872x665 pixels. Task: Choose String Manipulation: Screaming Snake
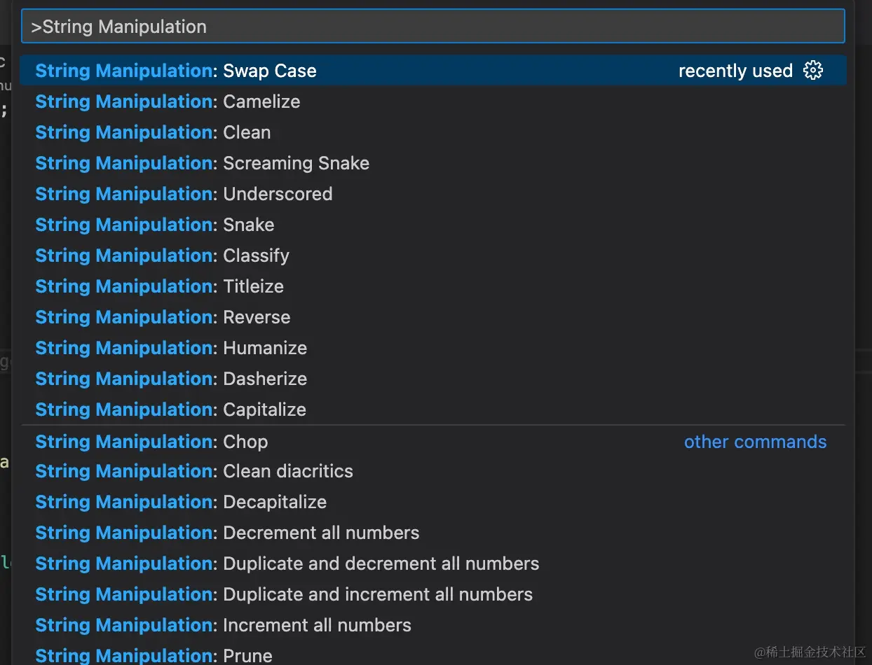click(433, 163)
